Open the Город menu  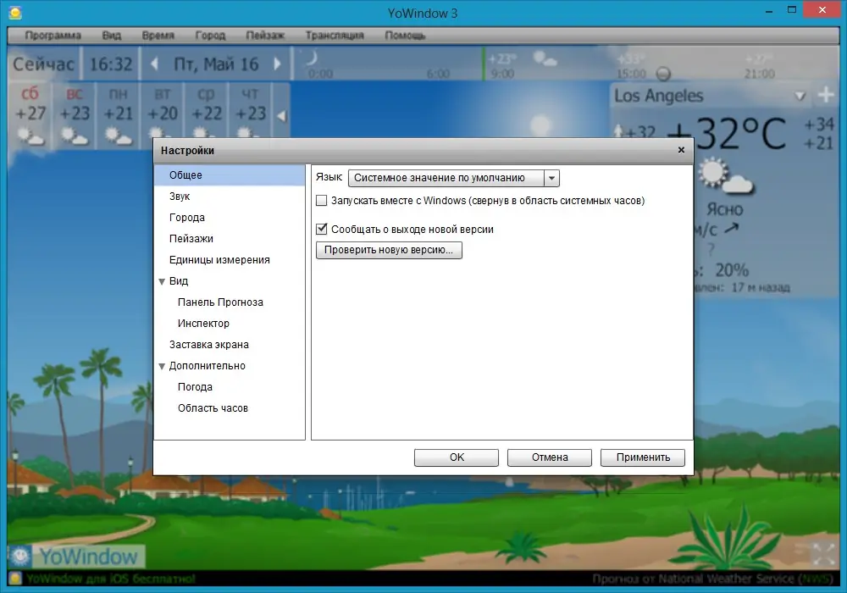pos(210,35)
